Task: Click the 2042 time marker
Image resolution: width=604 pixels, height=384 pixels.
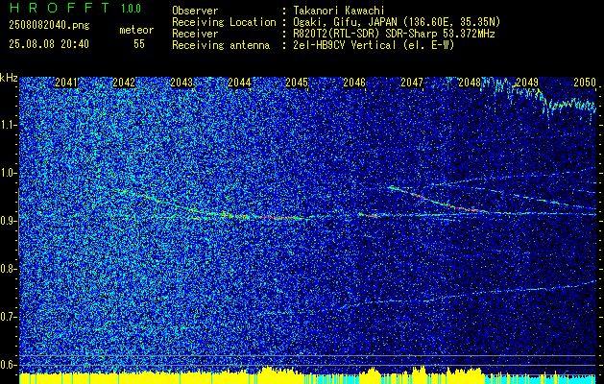Action: 124,82
